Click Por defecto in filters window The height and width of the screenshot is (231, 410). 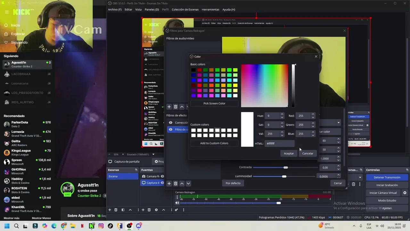[233, 183]
